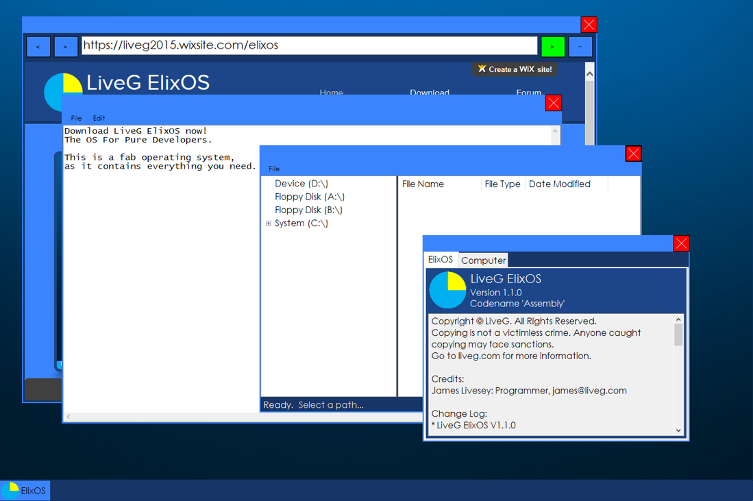Click the browser forward arrow button

coord(65,47)
